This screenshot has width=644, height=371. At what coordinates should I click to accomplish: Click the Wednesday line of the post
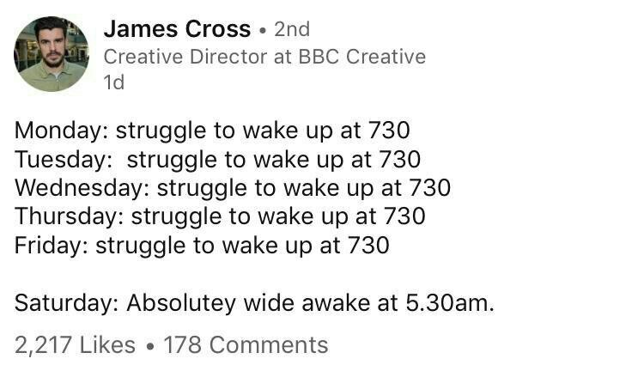click(233, 189)
